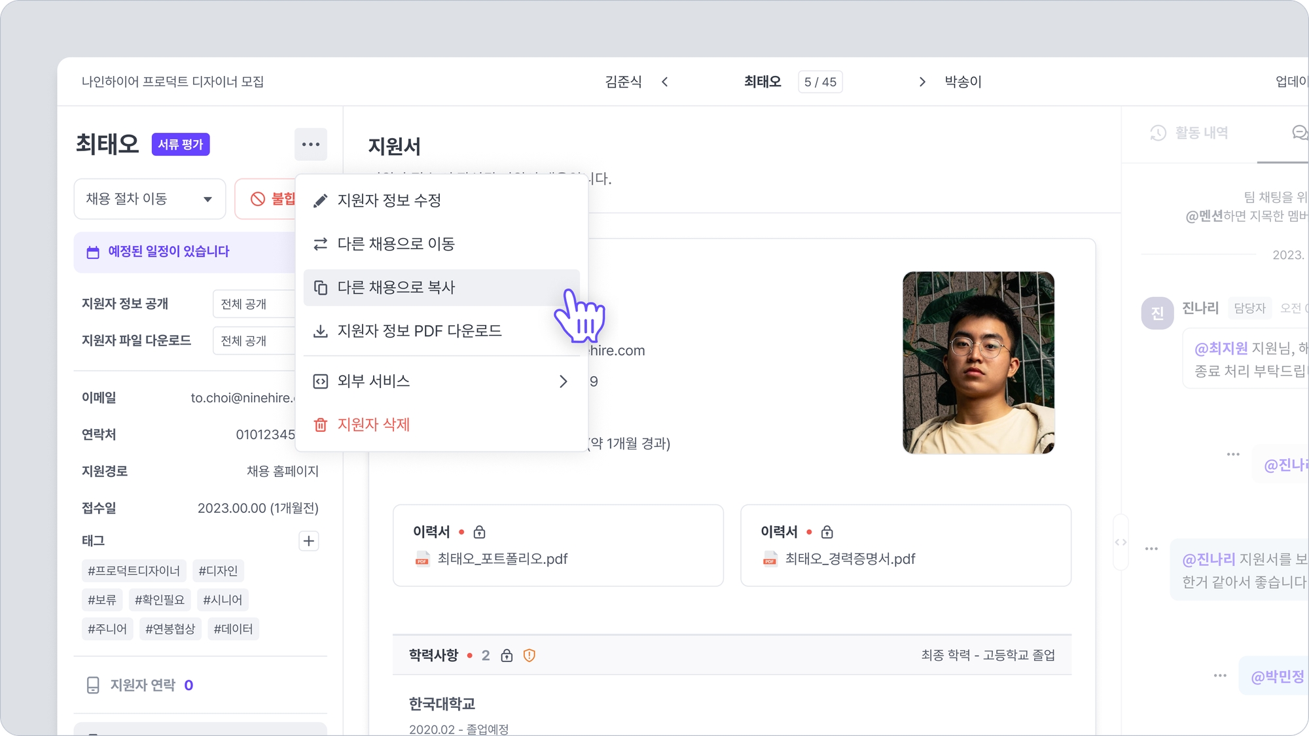
Task: Click the copy icon for 다른 채용으로 복사
Action: pyautogui.click(x=320, y=288)
